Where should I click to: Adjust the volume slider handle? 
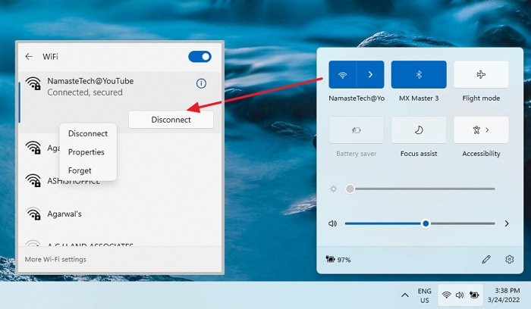click(426, 223)
